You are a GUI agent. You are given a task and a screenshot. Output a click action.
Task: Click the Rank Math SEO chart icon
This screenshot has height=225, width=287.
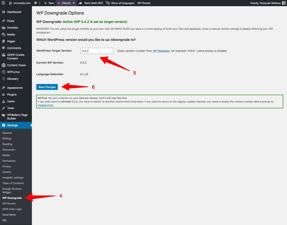click(80, 3)
